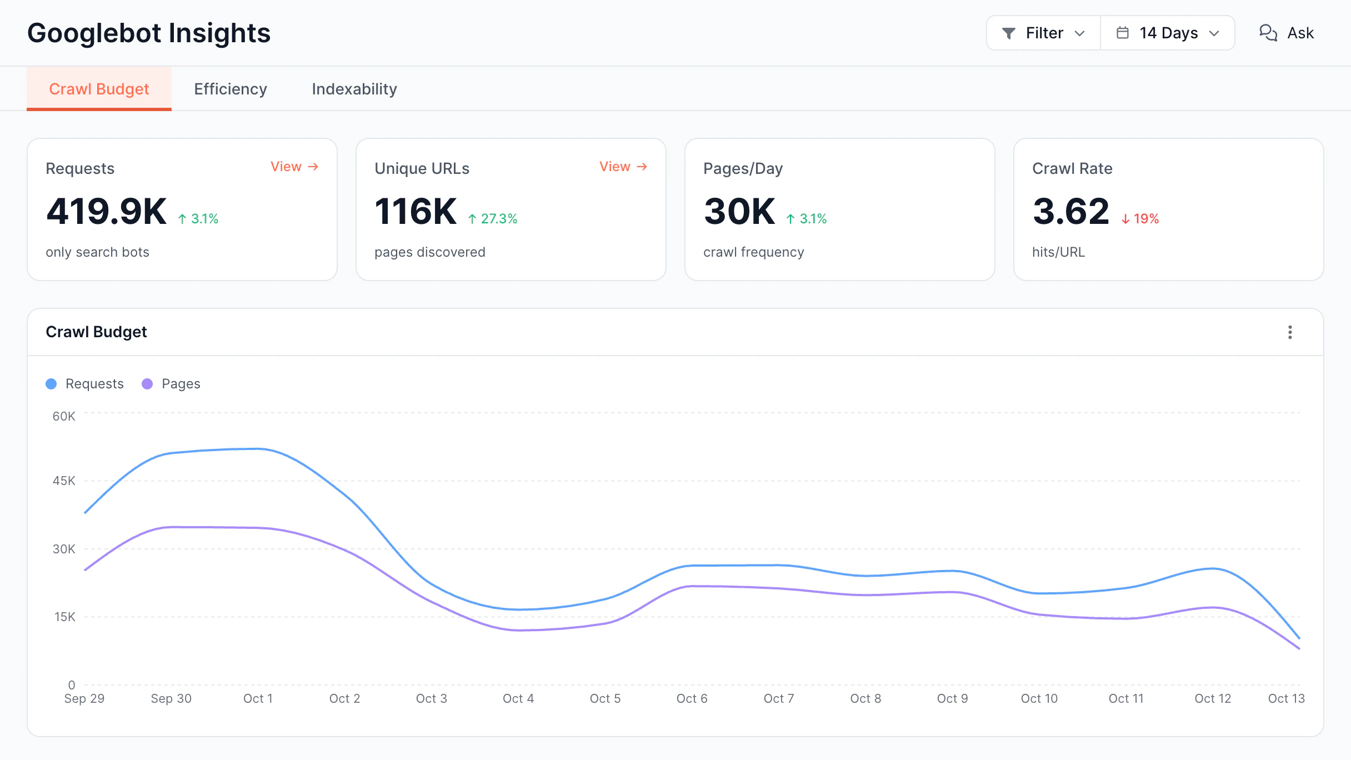Toggle the Pages series in chart legend

pyautogui.click(x=171, y=384)
